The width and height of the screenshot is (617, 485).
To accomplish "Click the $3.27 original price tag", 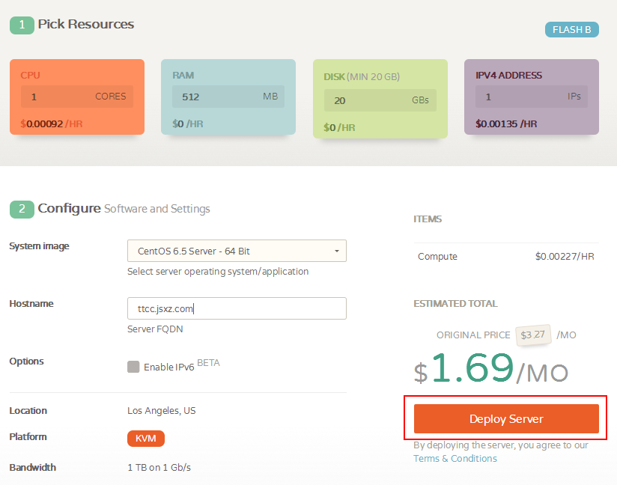I will coord(533,335).
